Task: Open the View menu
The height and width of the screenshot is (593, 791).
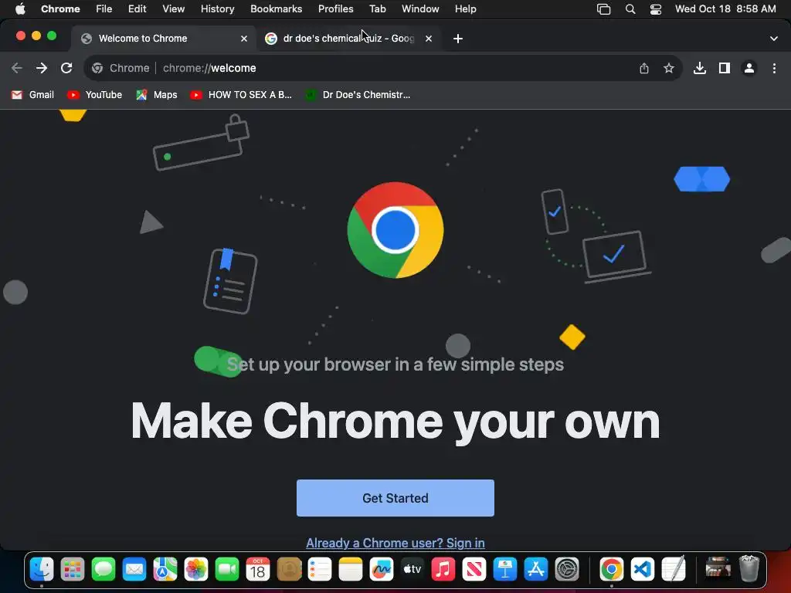Action: click(x=174, y=9)
